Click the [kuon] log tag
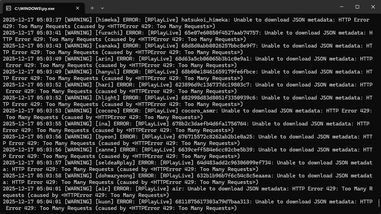381x214 pixels. [104, 201]
